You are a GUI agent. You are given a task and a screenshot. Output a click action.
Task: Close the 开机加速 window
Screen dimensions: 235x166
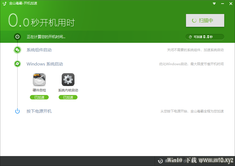pyautogui.click(x=231, y=4)
